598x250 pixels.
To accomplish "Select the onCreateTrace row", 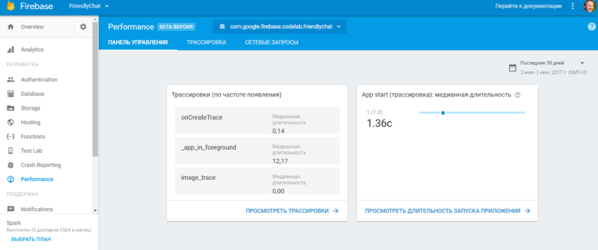I will click(x=257, y=120).
